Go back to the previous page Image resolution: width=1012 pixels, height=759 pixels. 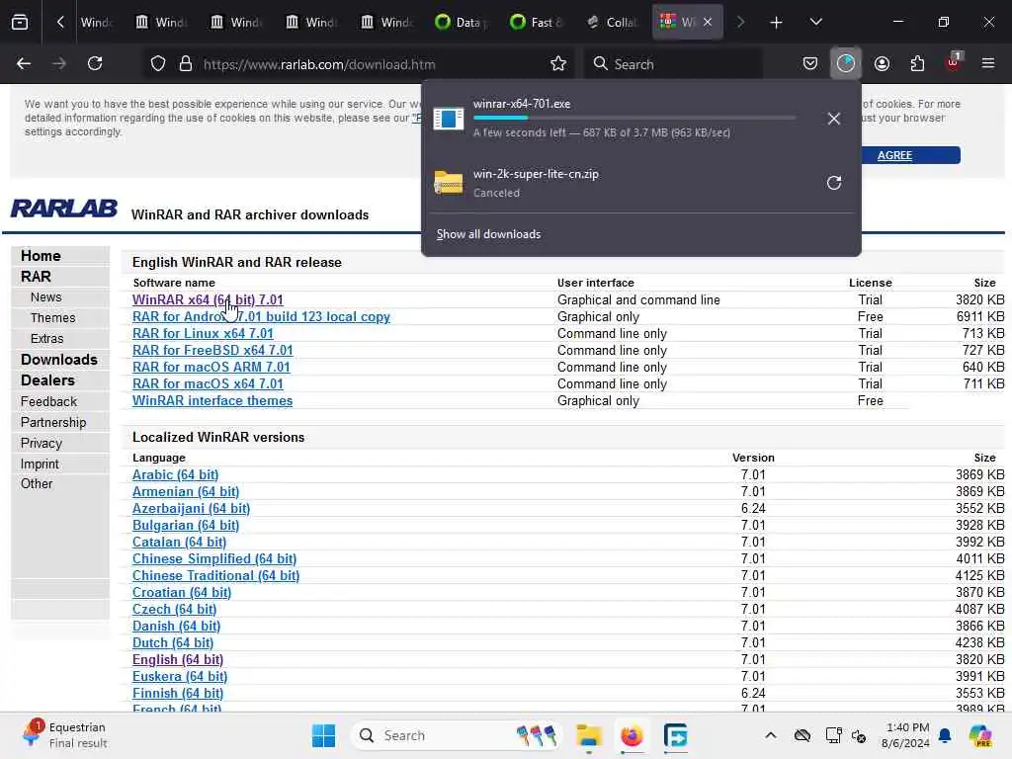[24, 63]
